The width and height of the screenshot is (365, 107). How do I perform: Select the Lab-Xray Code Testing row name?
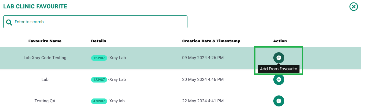point(45,58)
